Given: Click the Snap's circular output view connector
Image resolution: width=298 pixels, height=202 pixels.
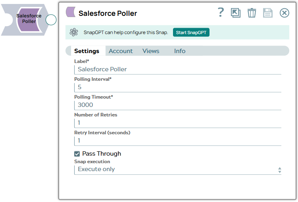Looking at the screenshot, I should [51, 20].
